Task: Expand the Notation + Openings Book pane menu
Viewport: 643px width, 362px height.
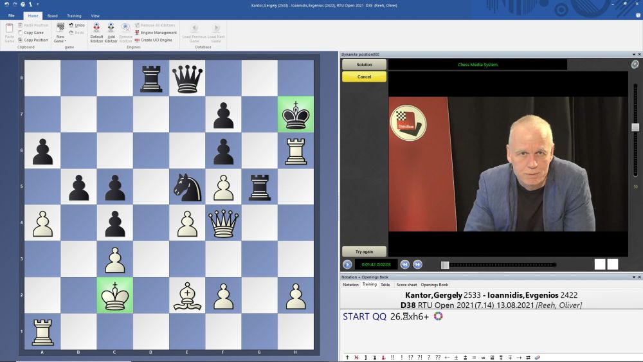Action: 631,277
